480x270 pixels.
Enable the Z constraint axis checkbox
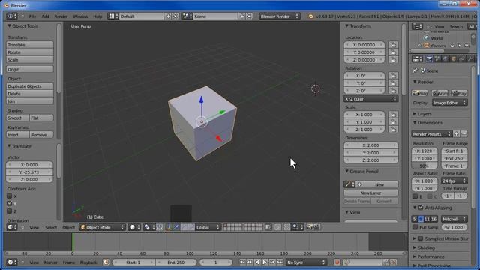pos(10,211)
